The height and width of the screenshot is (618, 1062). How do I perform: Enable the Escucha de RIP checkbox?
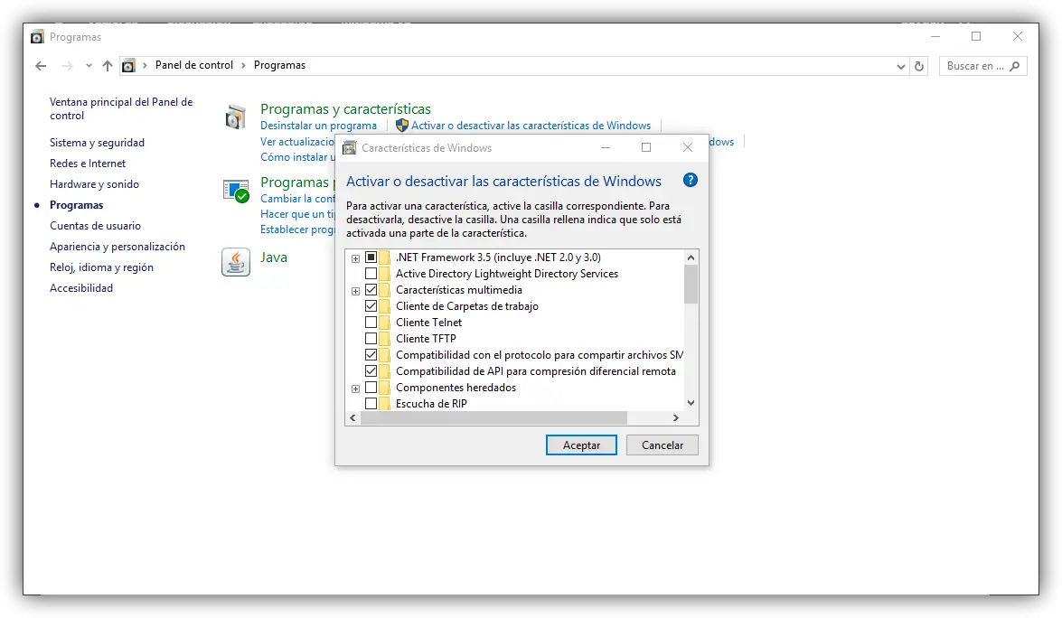371,404
